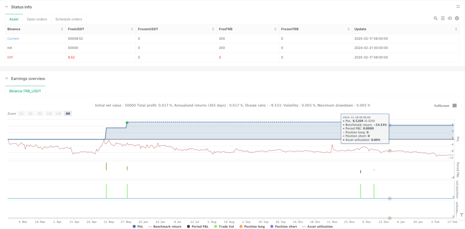Download table data via the cloud icon

(x=450, y=18)
